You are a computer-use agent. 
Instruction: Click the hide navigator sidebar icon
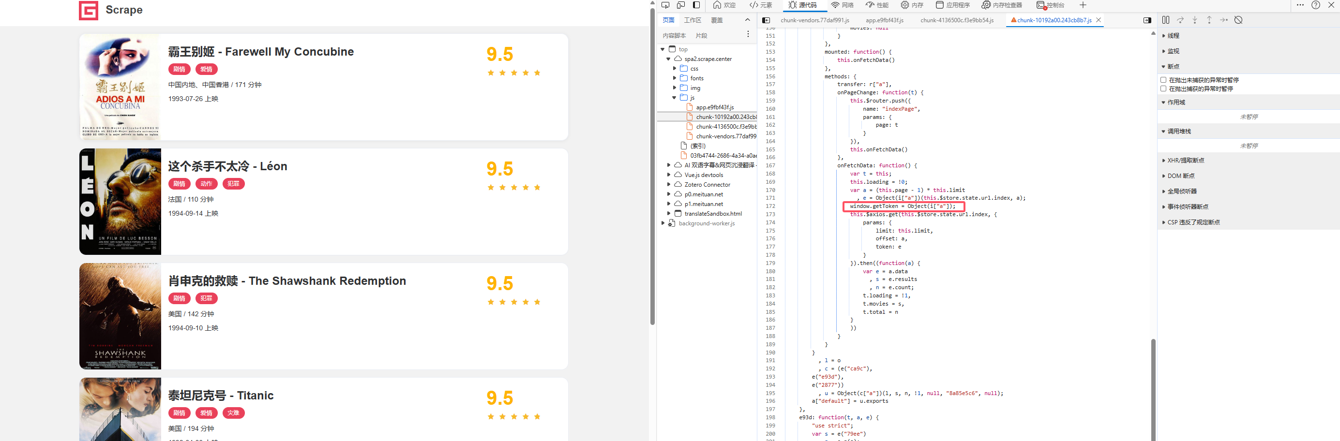coord(766,20)
